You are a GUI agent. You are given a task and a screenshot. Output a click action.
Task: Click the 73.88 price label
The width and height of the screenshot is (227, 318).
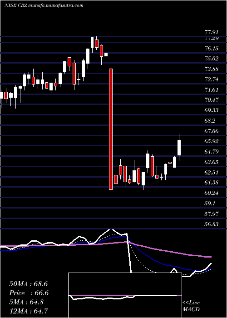coord(212,69)
